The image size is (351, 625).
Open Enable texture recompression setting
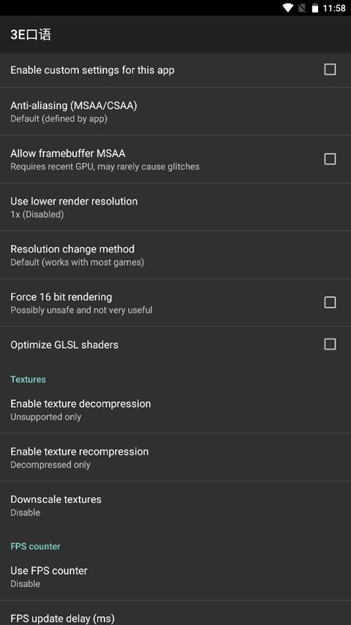(175, 457)
